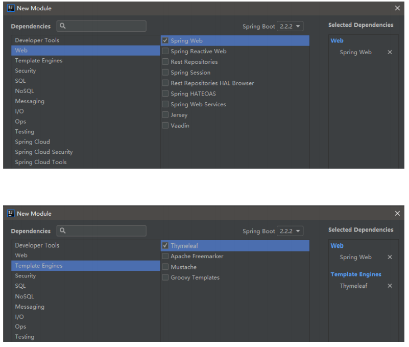409x347 pixels.
Task: Enable the Mustache checkbox
Action: click(x=165, y=267)
